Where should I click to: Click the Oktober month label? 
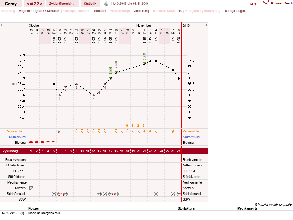pos(34,25)
